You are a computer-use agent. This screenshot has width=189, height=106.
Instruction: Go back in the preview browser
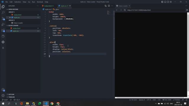click(x=117, y=10)
